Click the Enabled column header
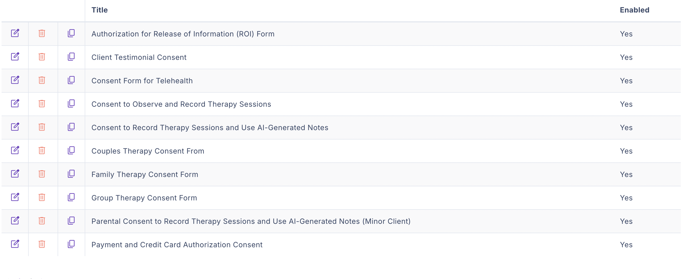686x279 pixels. (x=635, y=10)
